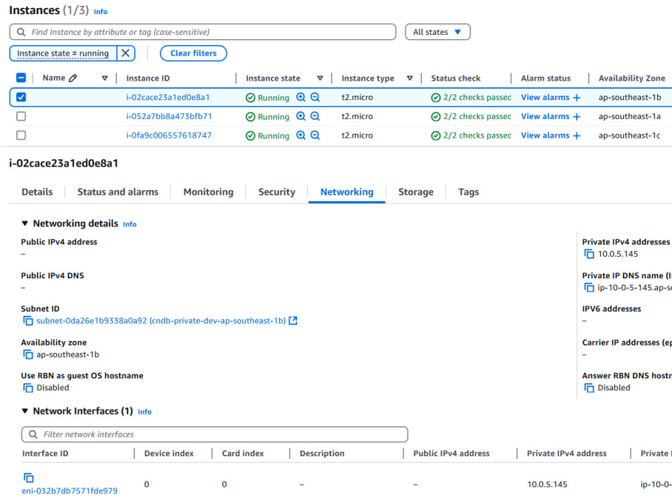This screenshot has width=672, height=504.
Task: Open instance link i-0fa9c006557618747
Action: [x=169, y=136]
